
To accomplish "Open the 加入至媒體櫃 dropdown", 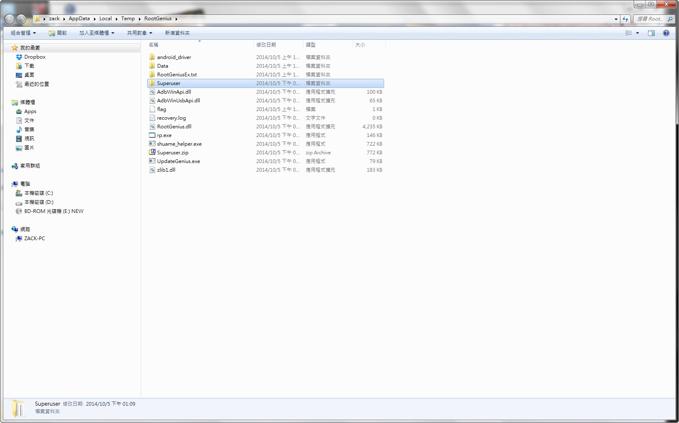I will pyautogui.click(x=97, y=33).
